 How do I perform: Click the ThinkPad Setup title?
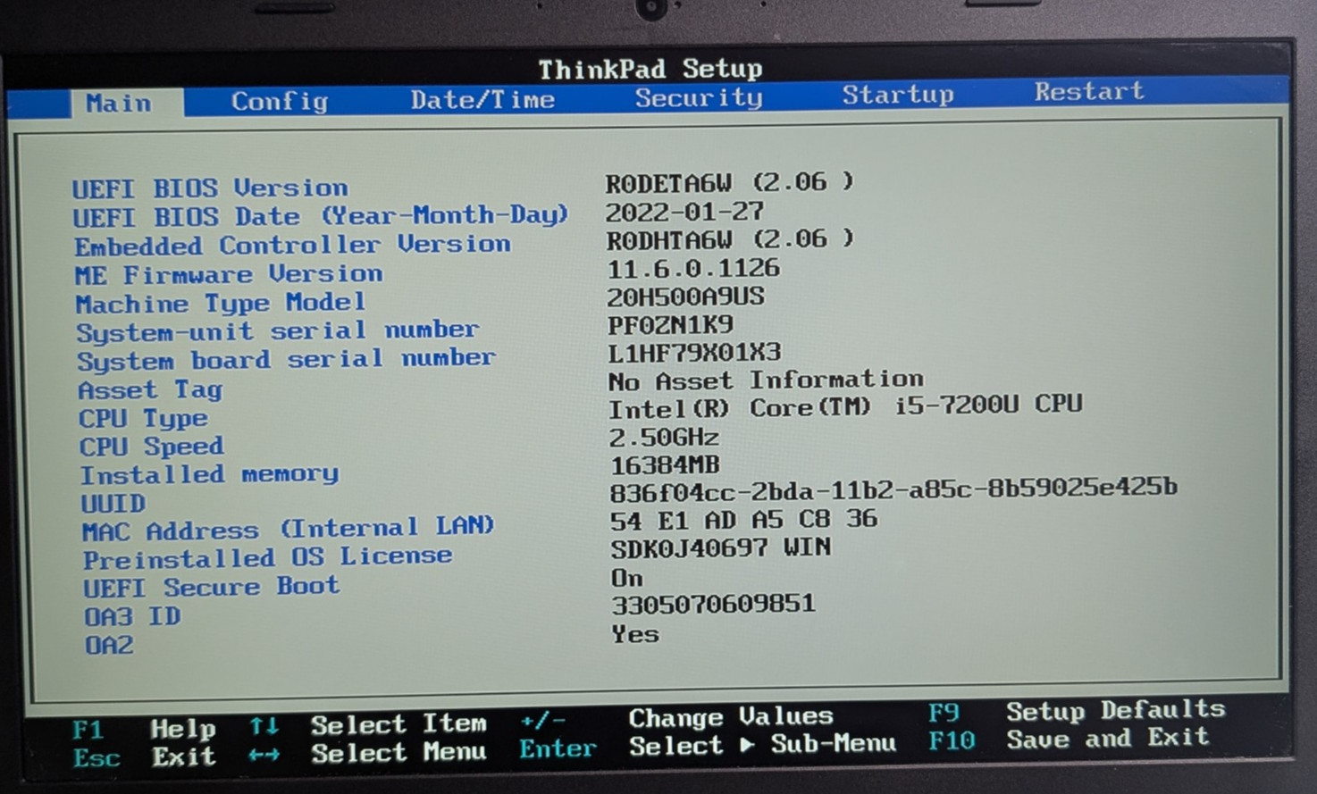pyautogui.click(x=650, y=69)
